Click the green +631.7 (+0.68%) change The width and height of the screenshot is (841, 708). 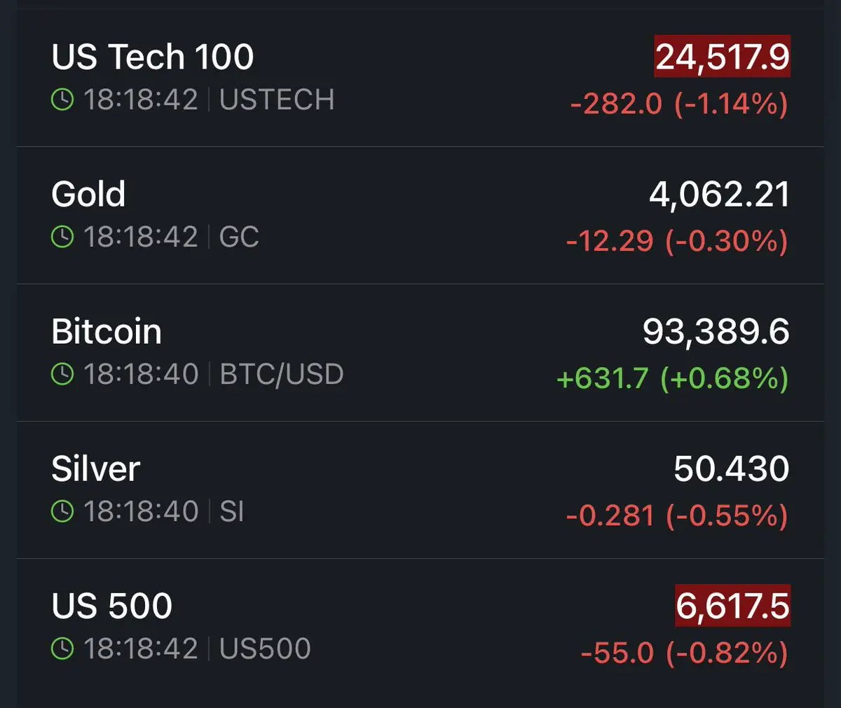click(x=672, y=379)
